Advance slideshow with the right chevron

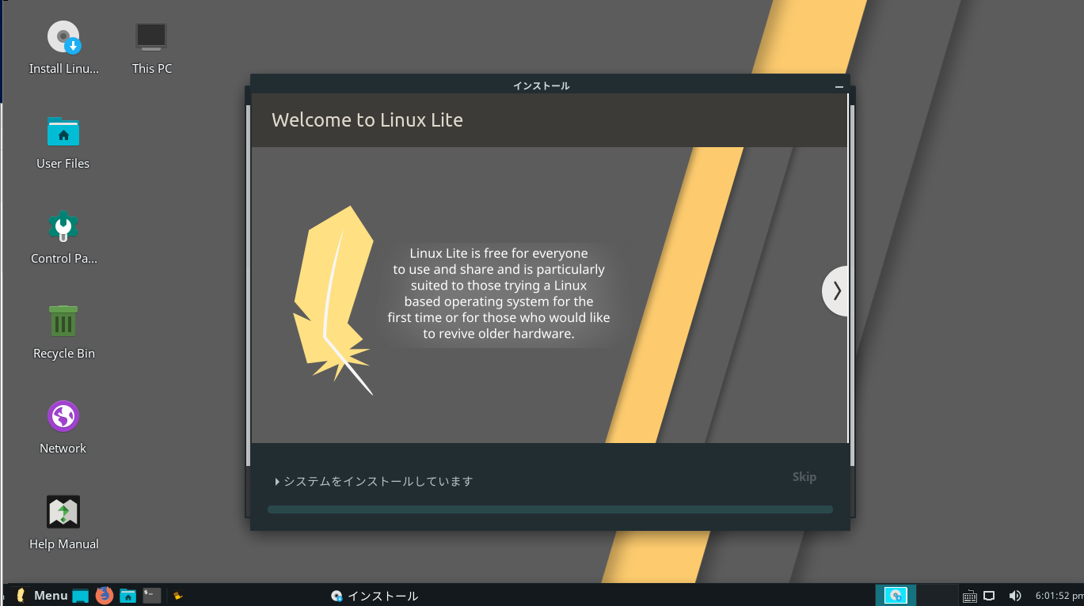pyautogui.click(x=835, y=291)
